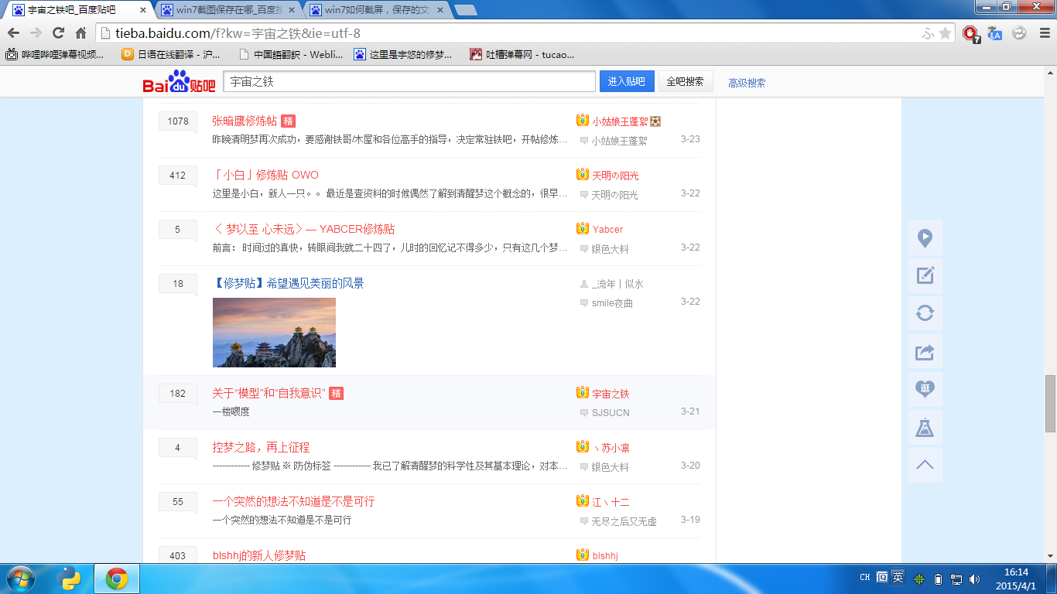The height and width of the screenshot is (594, 1057).
Task: Click the 全吧搜索 button
Action: pyautogui.click(x=686, y=81)
